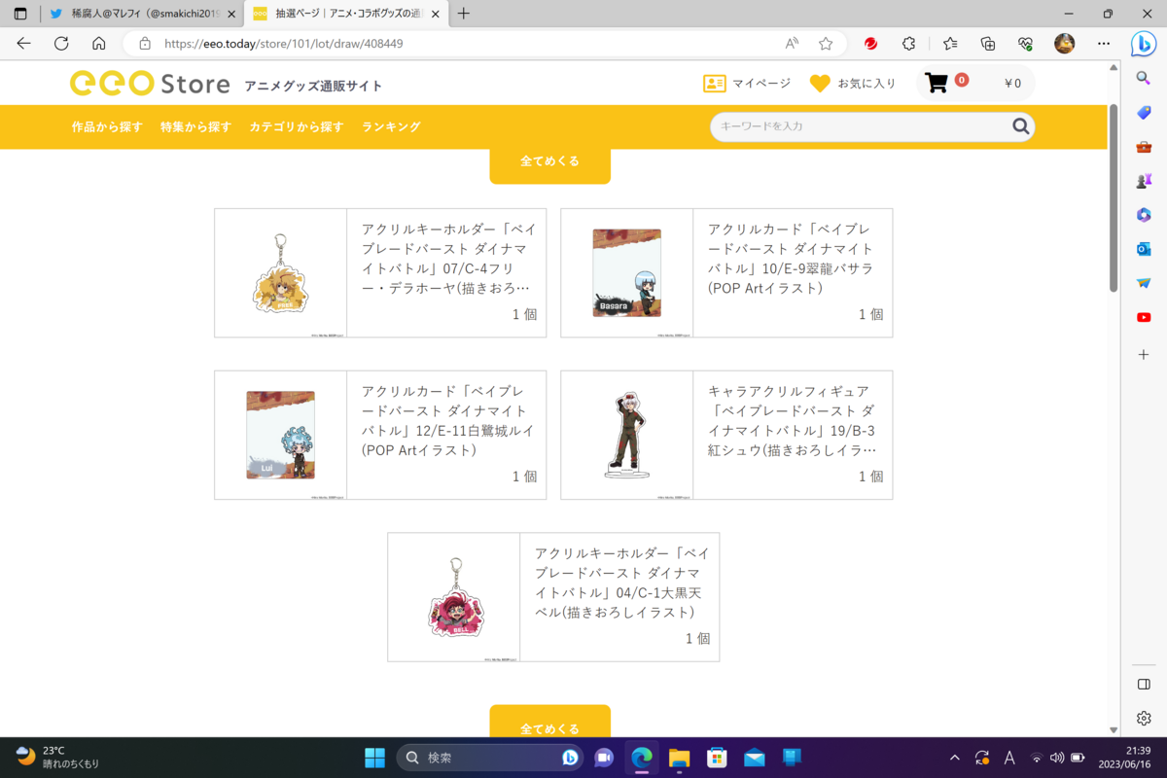
Task: Open sidebar tools briefcase icon
Action: pos(1144,147)
